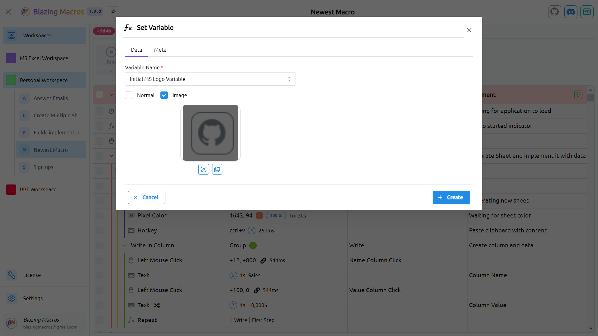Switch to the Meta tab
Image resolution: width=598 pixels, height=336 pixels.
point(160,50)
